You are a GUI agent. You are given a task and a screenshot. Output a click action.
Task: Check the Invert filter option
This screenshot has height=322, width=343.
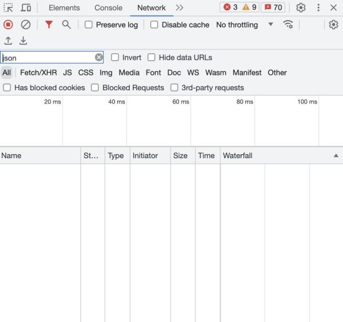(x=115, y=57)
